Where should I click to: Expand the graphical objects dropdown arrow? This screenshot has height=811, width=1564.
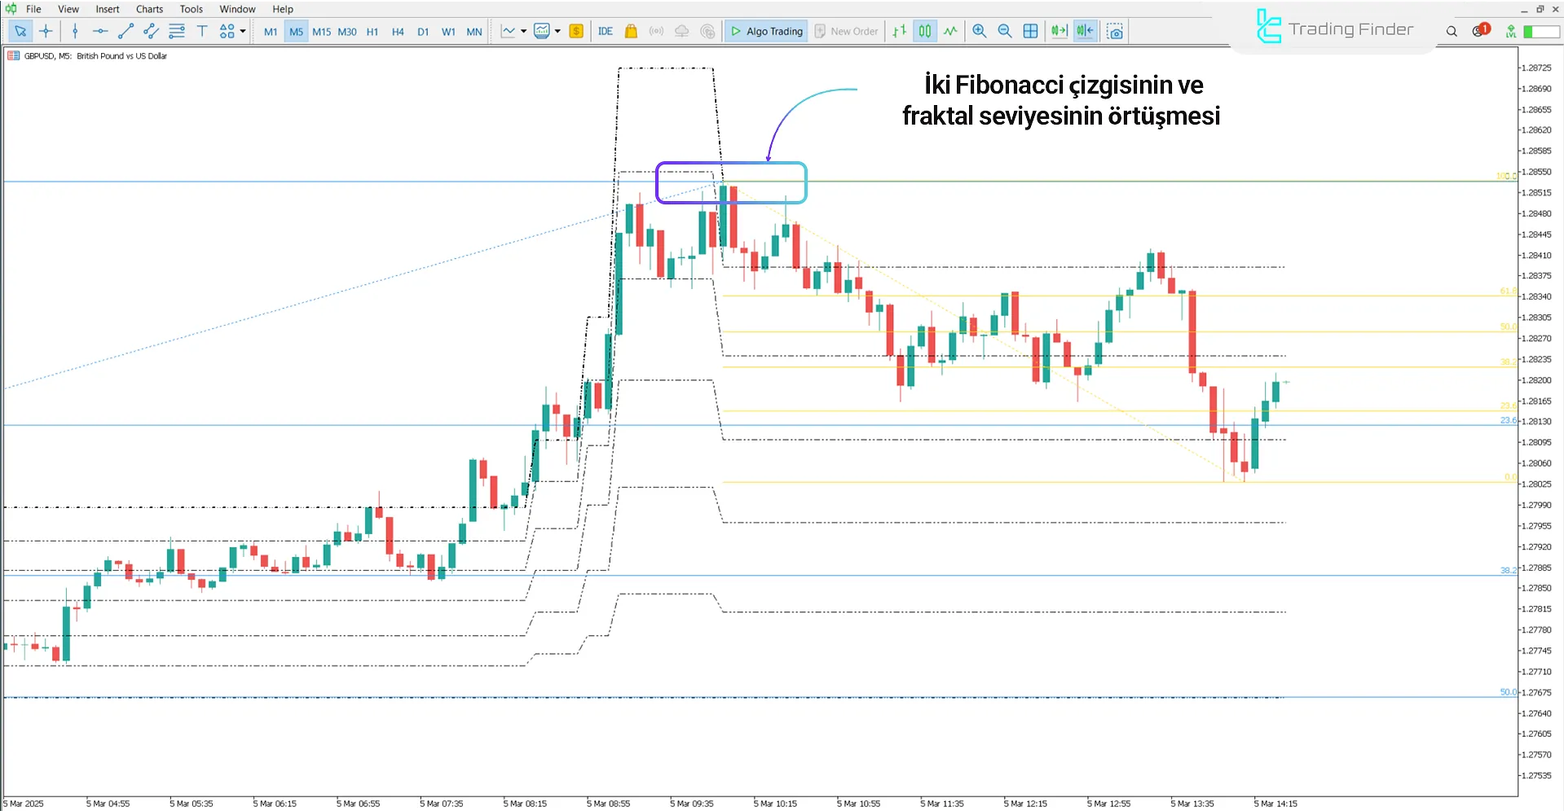pyautogui.click(x=243, y=32)
